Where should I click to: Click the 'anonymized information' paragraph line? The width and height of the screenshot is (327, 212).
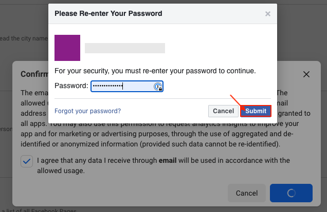click(x=150, y=144)
